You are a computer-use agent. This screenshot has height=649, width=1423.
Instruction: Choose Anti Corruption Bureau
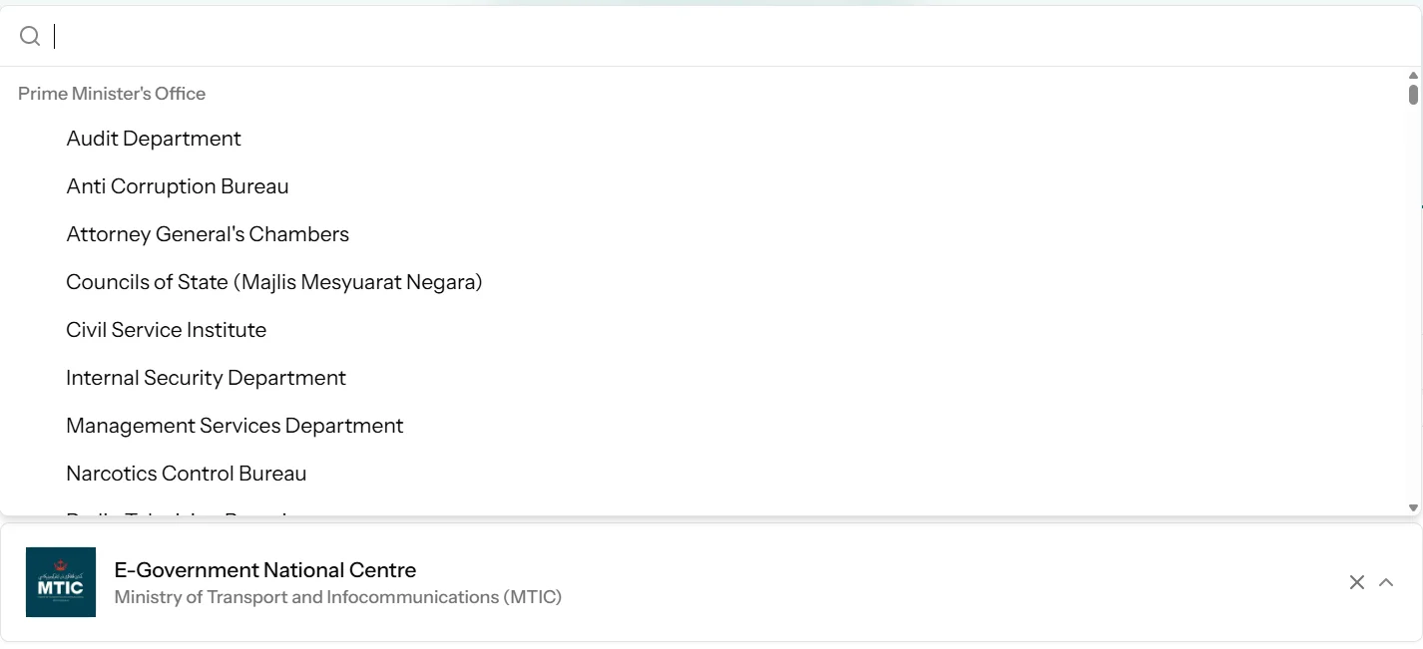[x=178, y=186]
